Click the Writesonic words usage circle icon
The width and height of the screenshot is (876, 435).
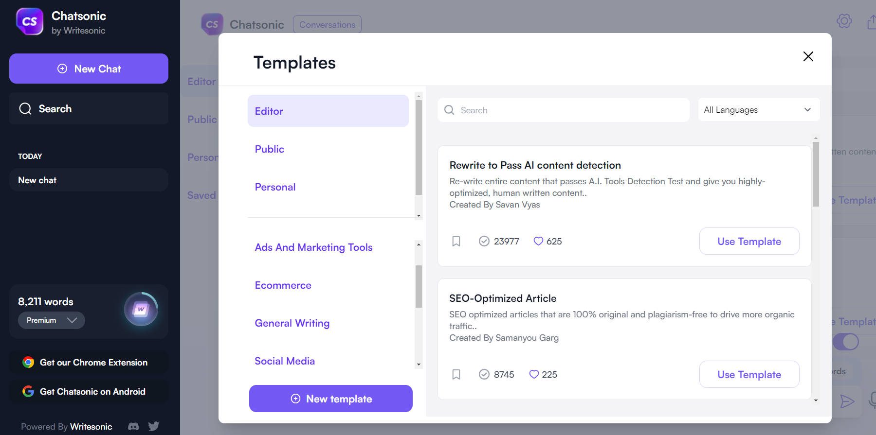(141, 309)
